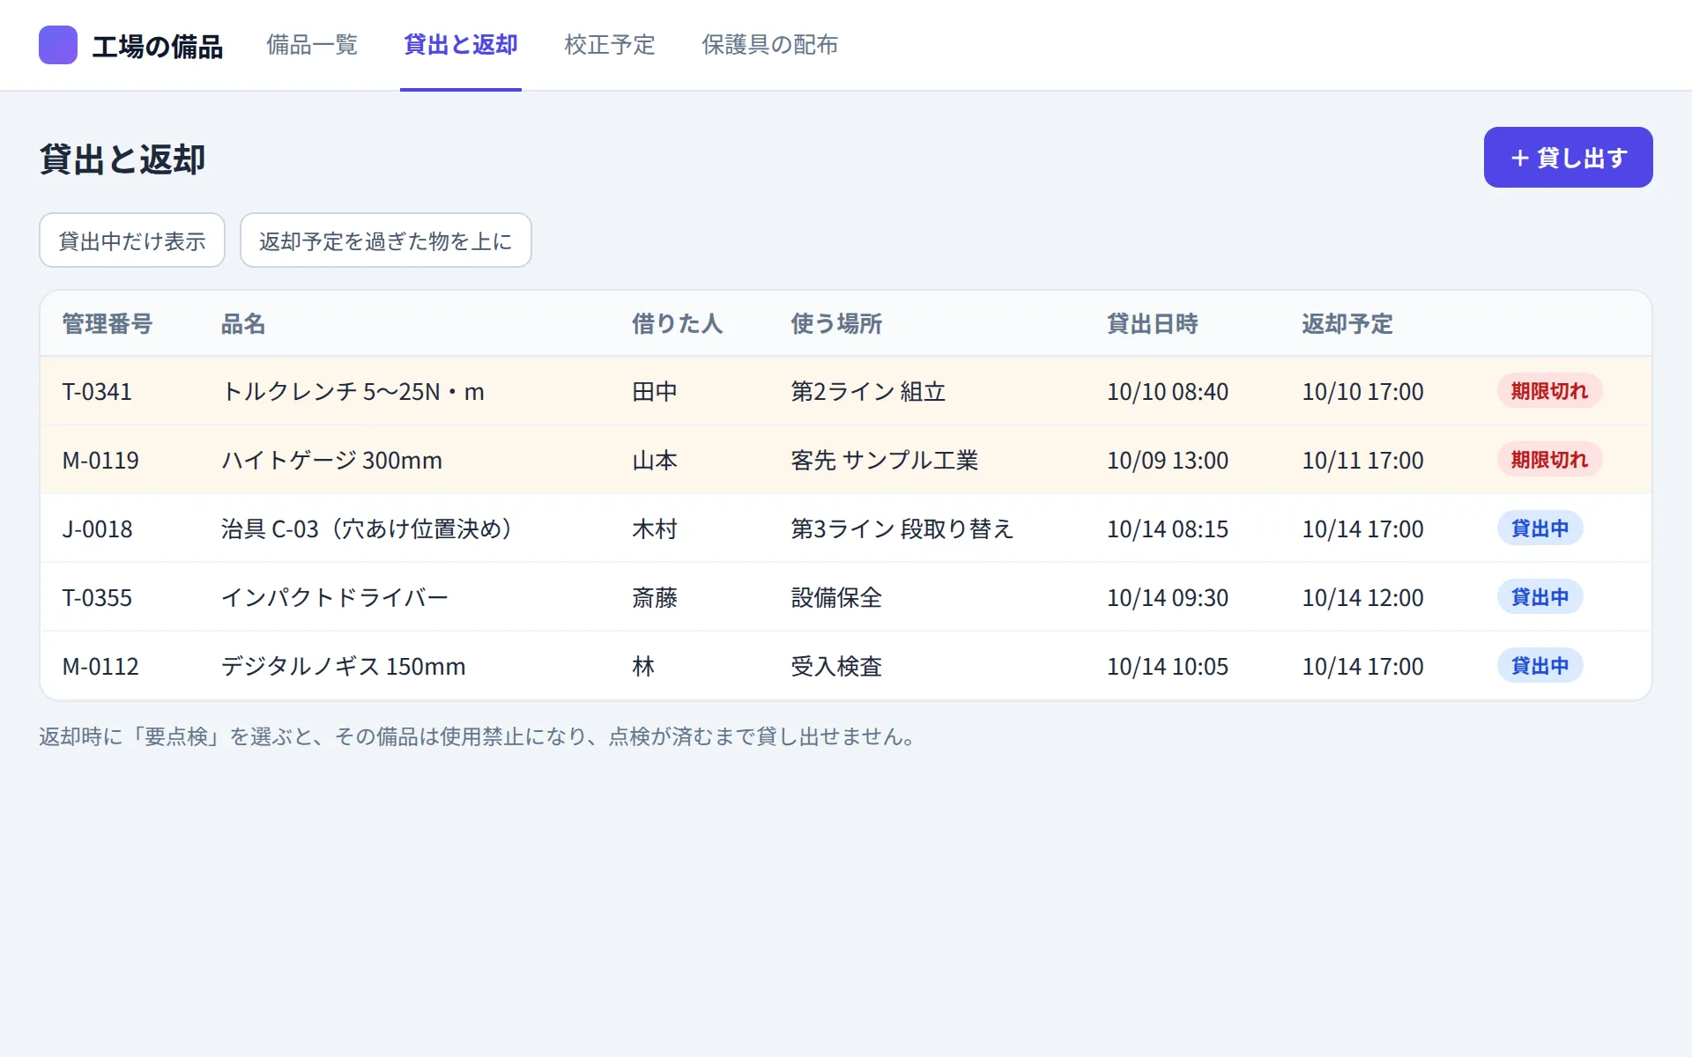This screenshot has height=1057, width=1692.
Task: Click the 10/14 12:00 return time
Action: coord(1362,598)
